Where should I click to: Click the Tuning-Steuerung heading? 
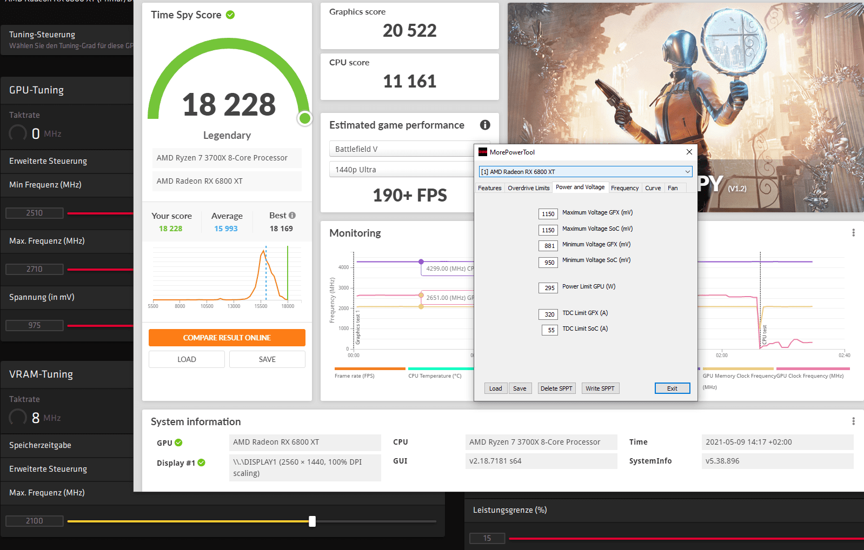42,35
